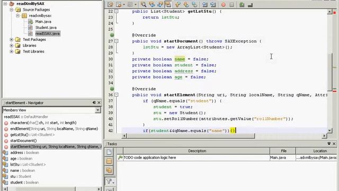
Task: Click the Last Edit toolbar icon
Action: click(110, 5)
